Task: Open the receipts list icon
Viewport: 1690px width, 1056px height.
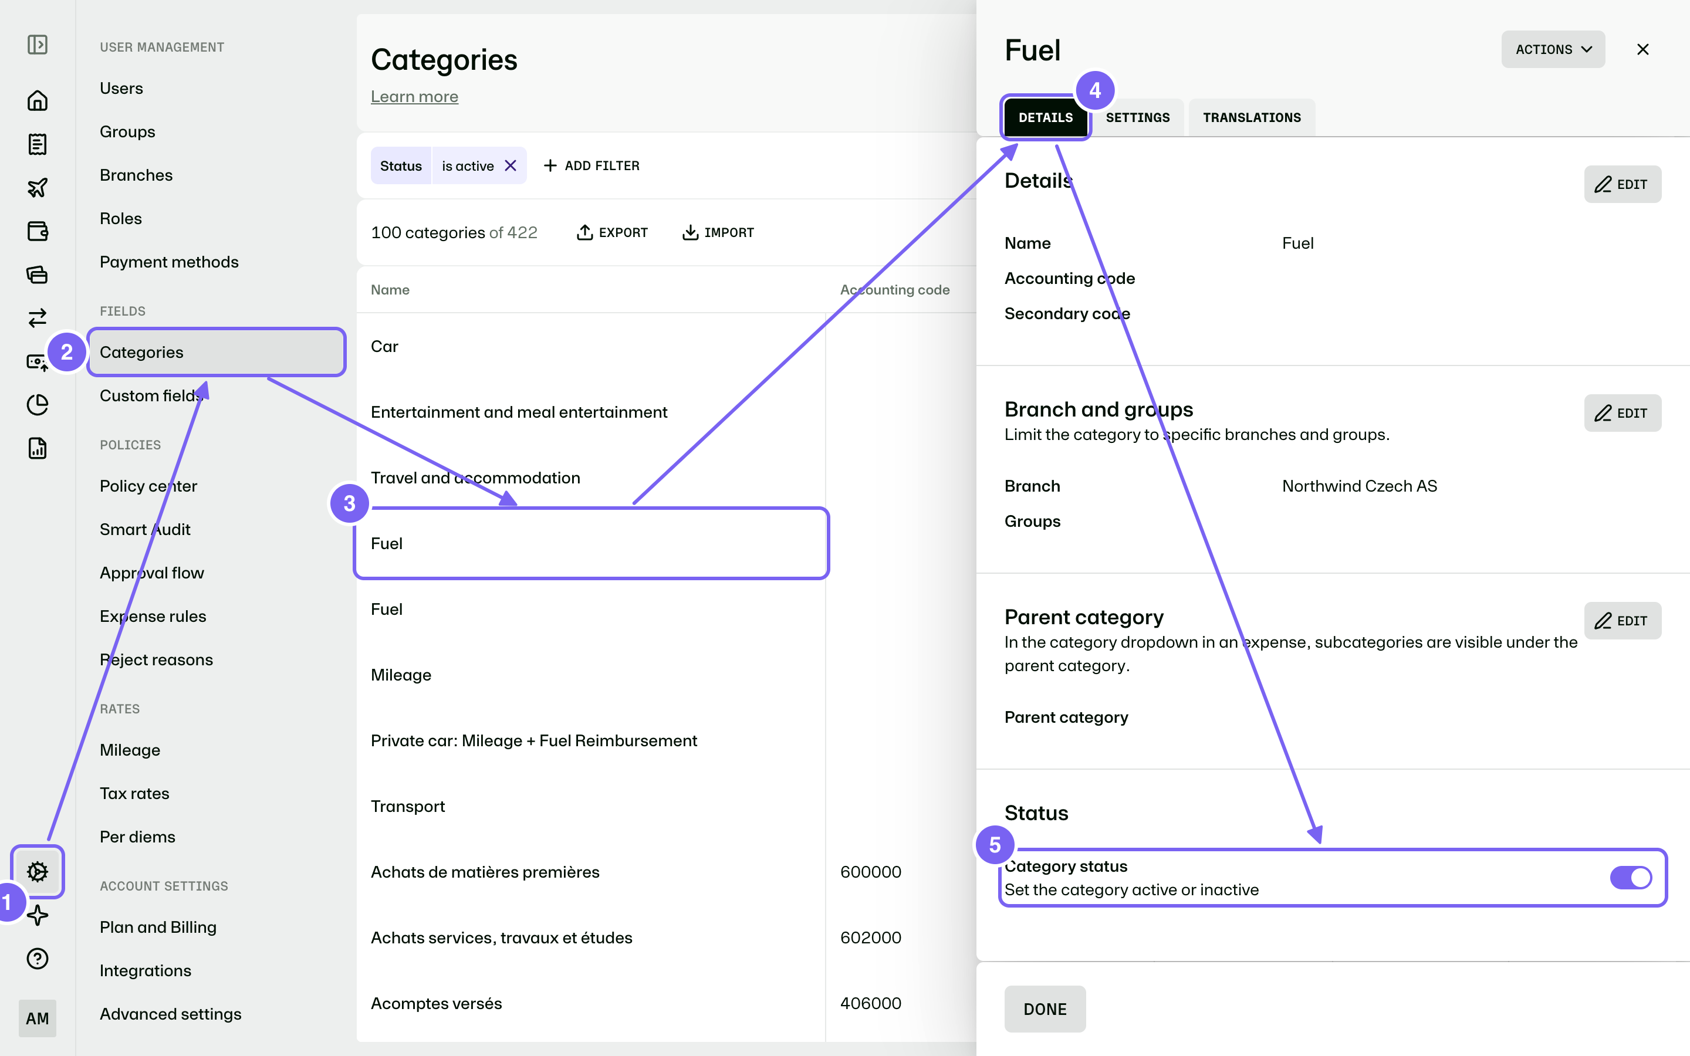Action: (37, 144)
